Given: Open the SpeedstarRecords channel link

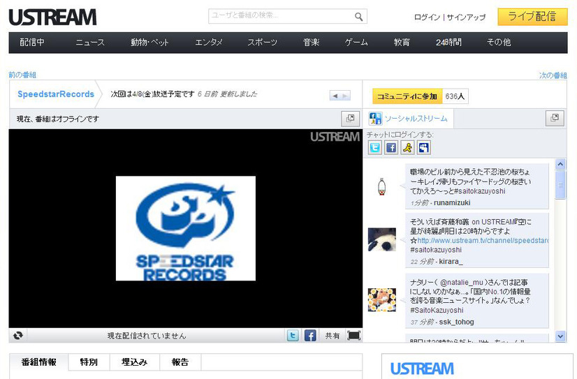Looking at the screenshot, I should click(x=56, y=94).
